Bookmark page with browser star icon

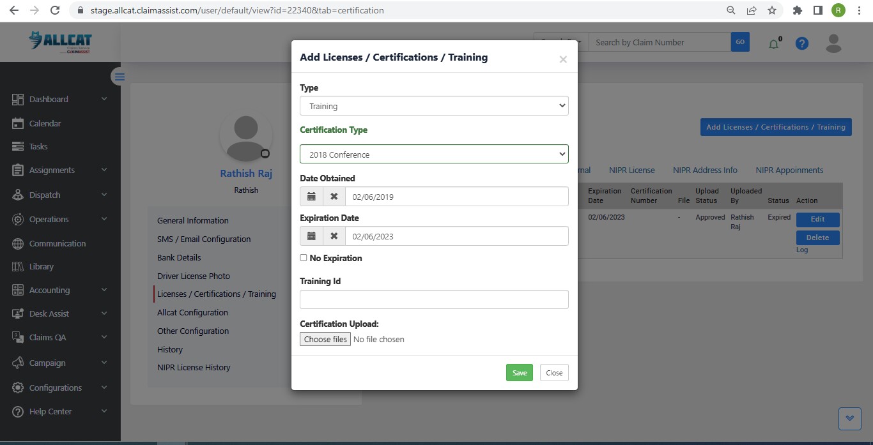click(x=772, y=10)
